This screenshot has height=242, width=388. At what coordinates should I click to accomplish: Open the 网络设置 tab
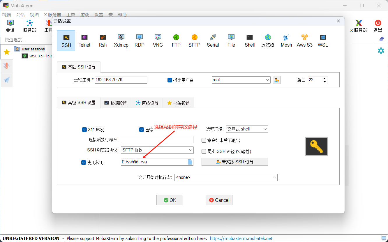[x=147, y=103]
